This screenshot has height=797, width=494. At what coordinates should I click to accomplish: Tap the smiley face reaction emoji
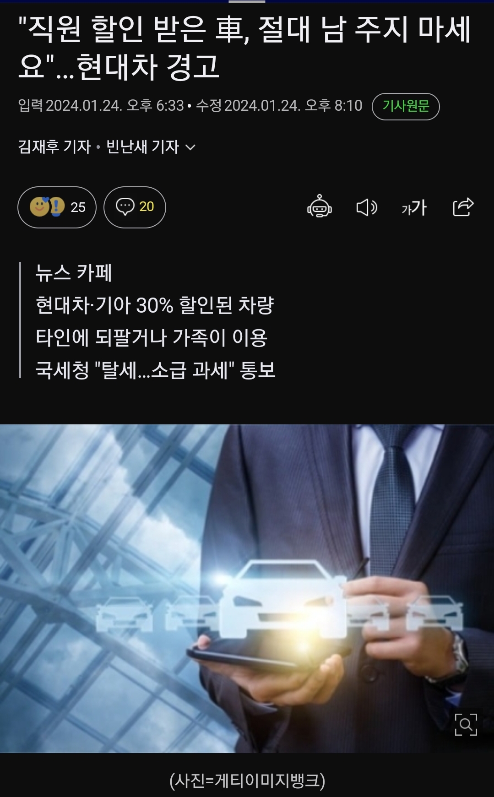(39, 206)
